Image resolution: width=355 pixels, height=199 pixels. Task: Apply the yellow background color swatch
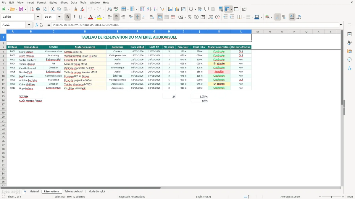click(x=99, y=17)
